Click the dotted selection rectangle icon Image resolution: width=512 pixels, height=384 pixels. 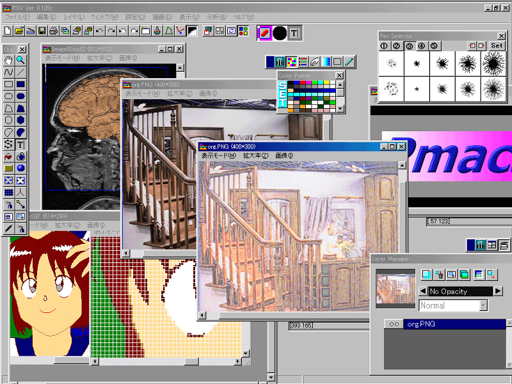coord(337,61)
